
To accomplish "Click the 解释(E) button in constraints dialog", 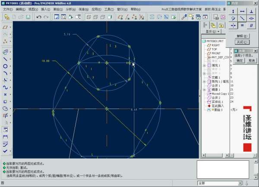I will point(242,36).
